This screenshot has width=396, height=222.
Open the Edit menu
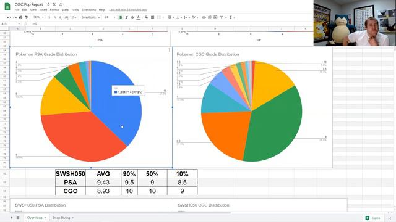pyautogui.click(x=25, y=10)
